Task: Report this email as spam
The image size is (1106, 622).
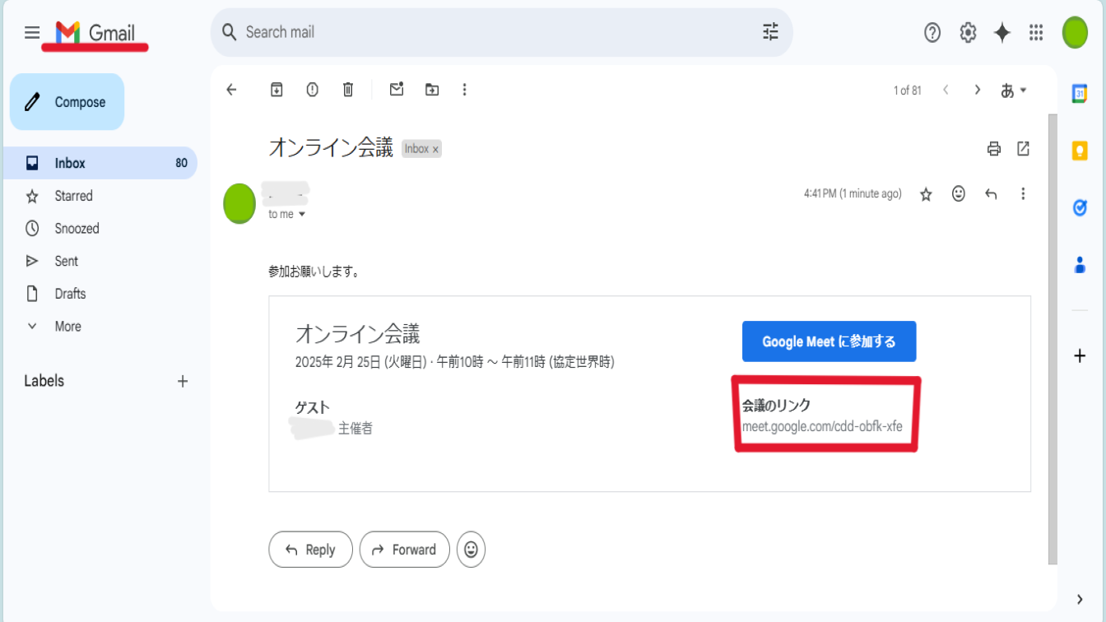Action: click(x=312, y=90)
